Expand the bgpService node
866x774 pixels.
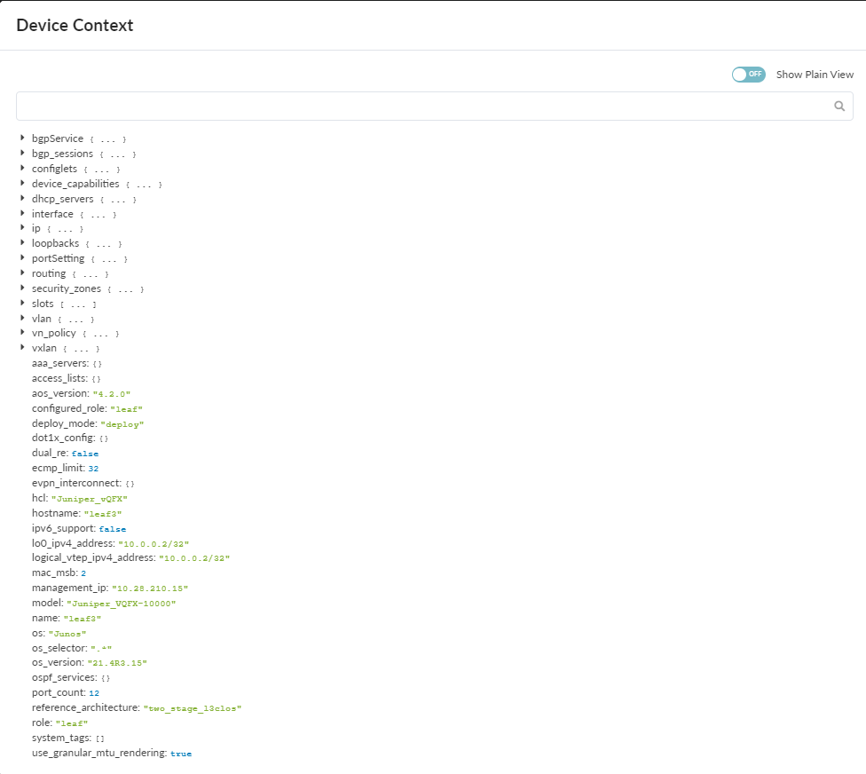point(23,138)
